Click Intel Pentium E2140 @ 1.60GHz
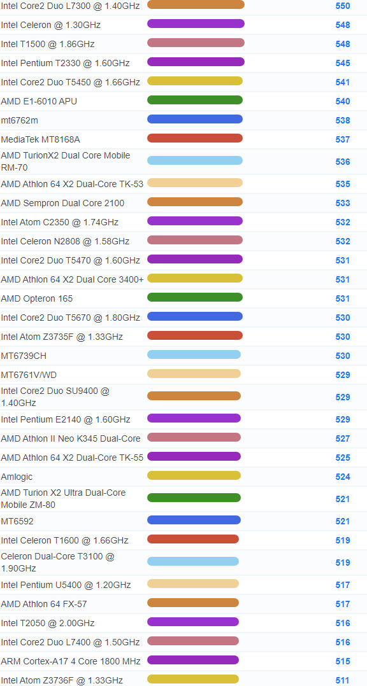This screenshot has height=686, width=367. [x=66, y=419]
